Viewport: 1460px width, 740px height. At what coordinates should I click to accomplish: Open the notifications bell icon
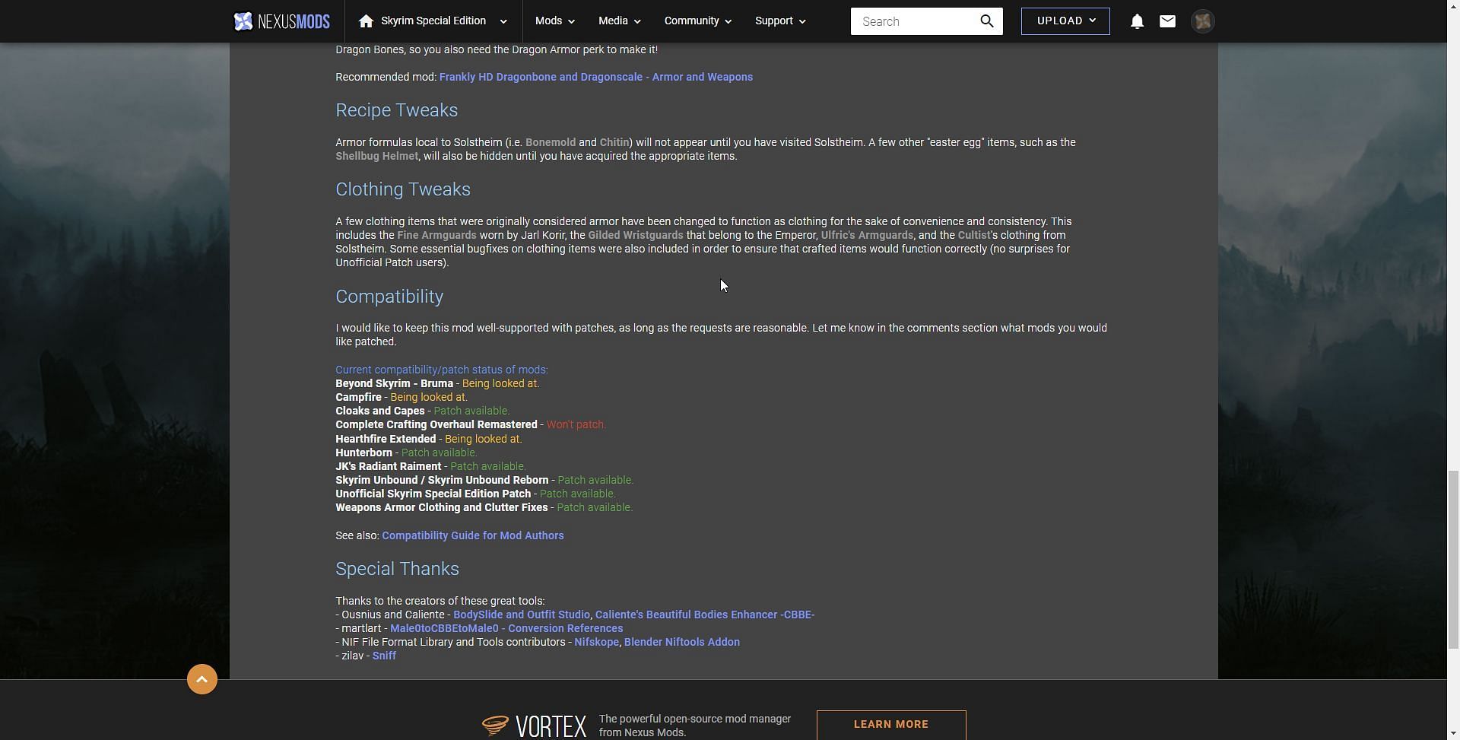[1137, 21]
